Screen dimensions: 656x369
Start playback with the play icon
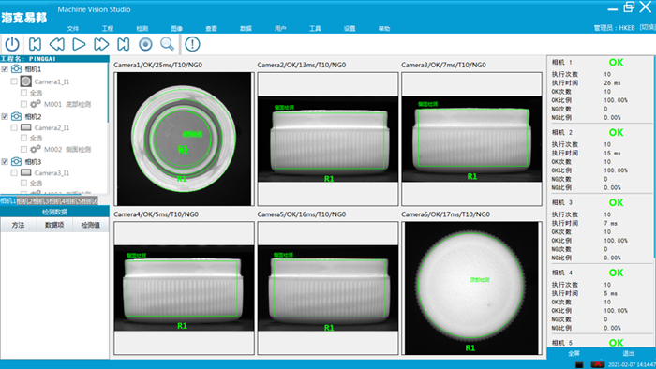pos(79,44)
